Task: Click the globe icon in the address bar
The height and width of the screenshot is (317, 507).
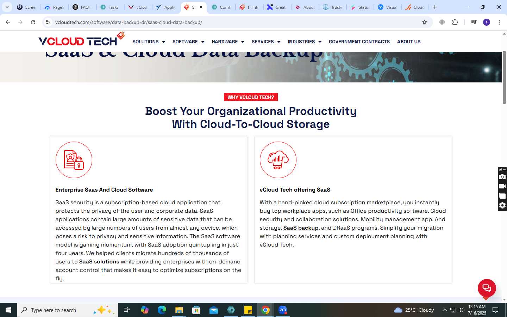Action: (442, 22)
